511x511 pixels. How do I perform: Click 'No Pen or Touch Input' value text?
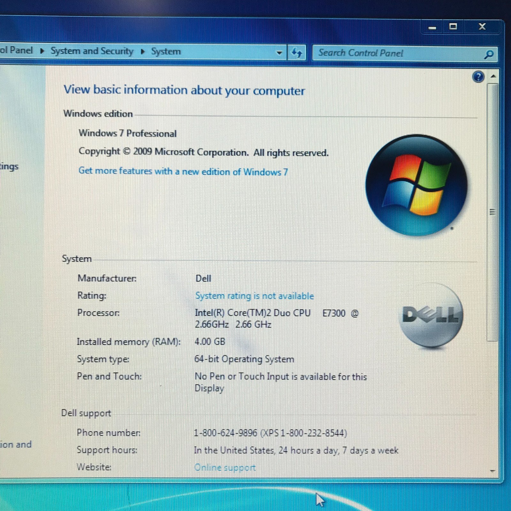(x=280, y=382)
